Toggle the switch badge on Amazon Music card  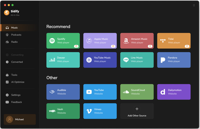coord(150,46)
